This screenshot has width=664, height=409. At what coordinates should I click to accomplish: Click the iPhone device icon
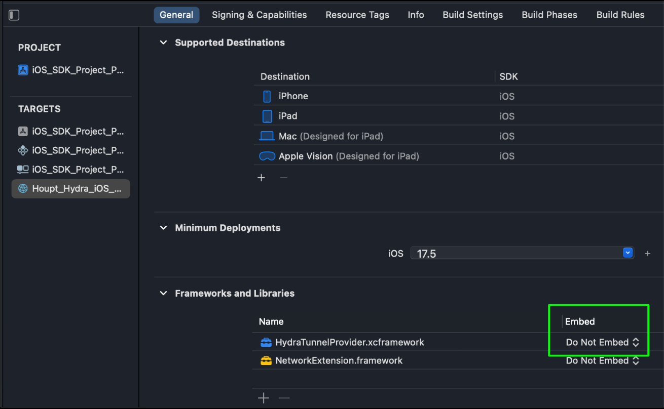tap(267, 96)
